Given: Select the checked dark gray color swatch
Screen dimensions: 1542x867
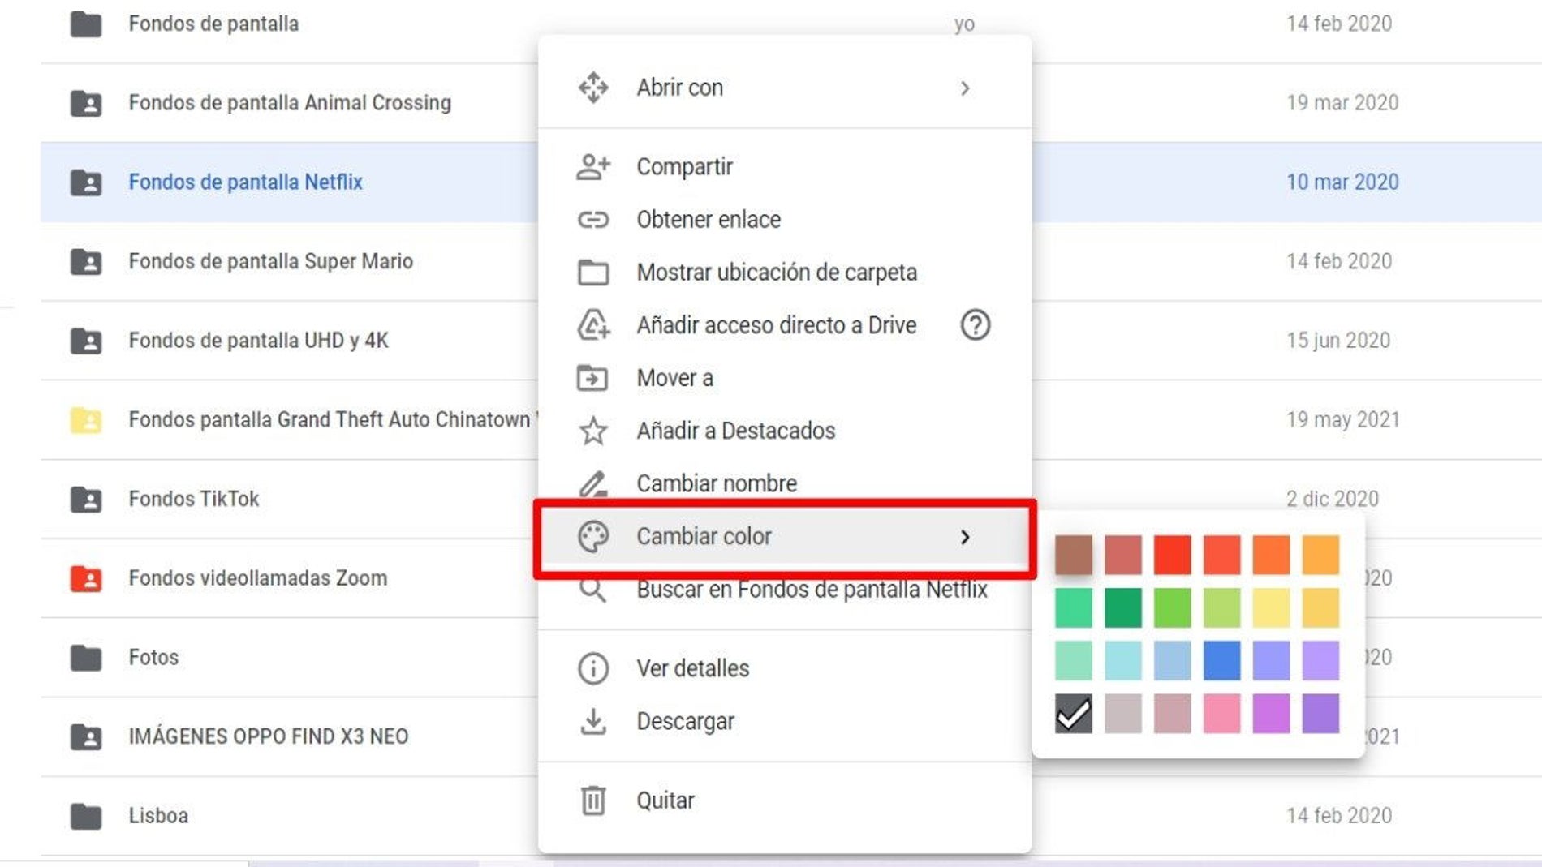Looking at the screenshot, I should click(1073, 714).
